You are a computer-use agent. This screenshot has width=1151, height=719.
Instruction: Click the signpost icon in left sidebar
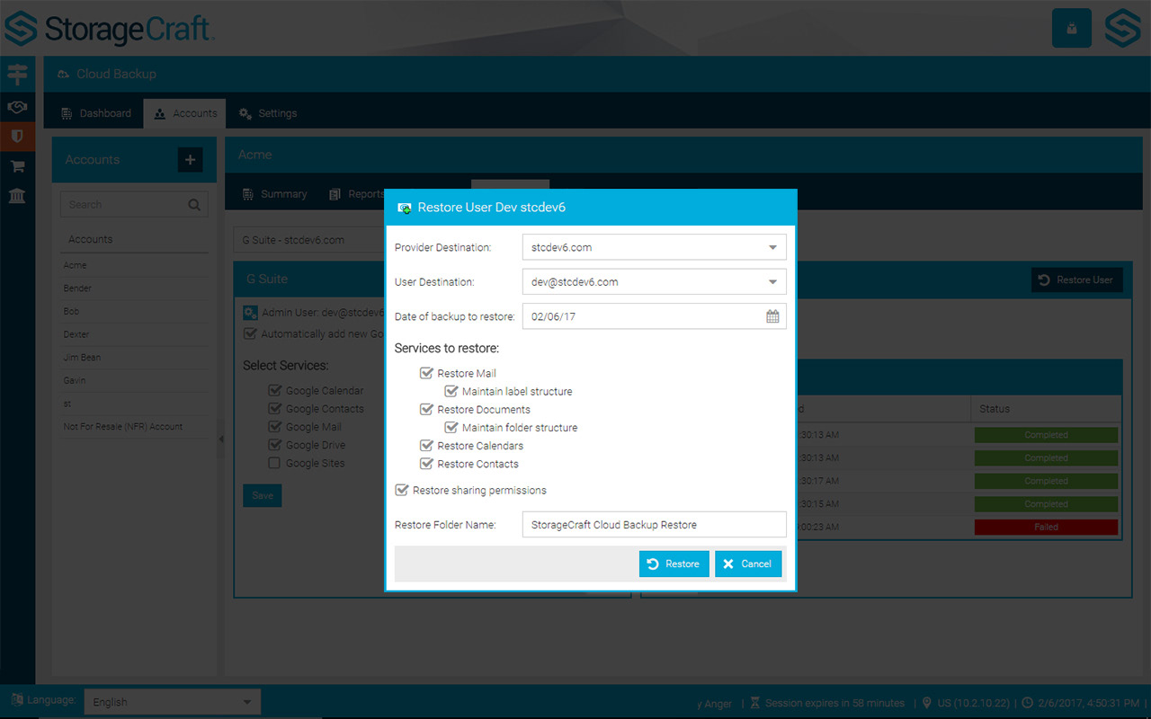tap(17, 75)
